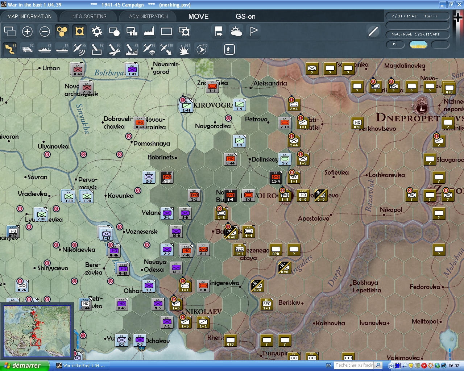Click the empty rectangle toolbar icon
This screenshot has height=371, width=464.
pos(166,32)
